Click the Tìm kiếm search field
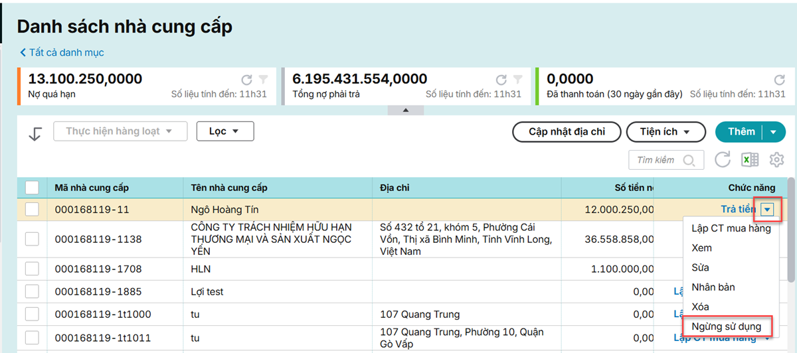 [661, 160]
